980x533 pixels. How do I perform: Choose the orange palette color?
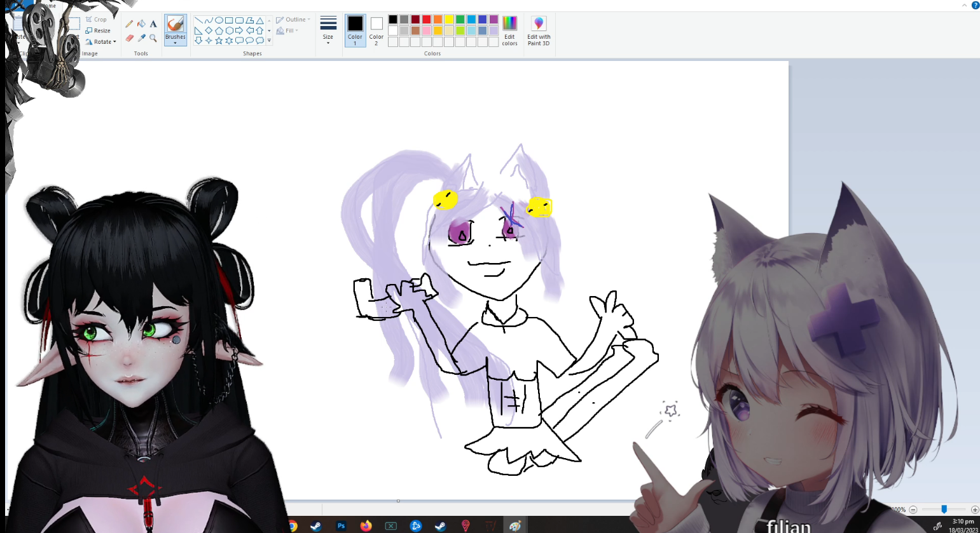pyautogui.click(x=438, y=20)
